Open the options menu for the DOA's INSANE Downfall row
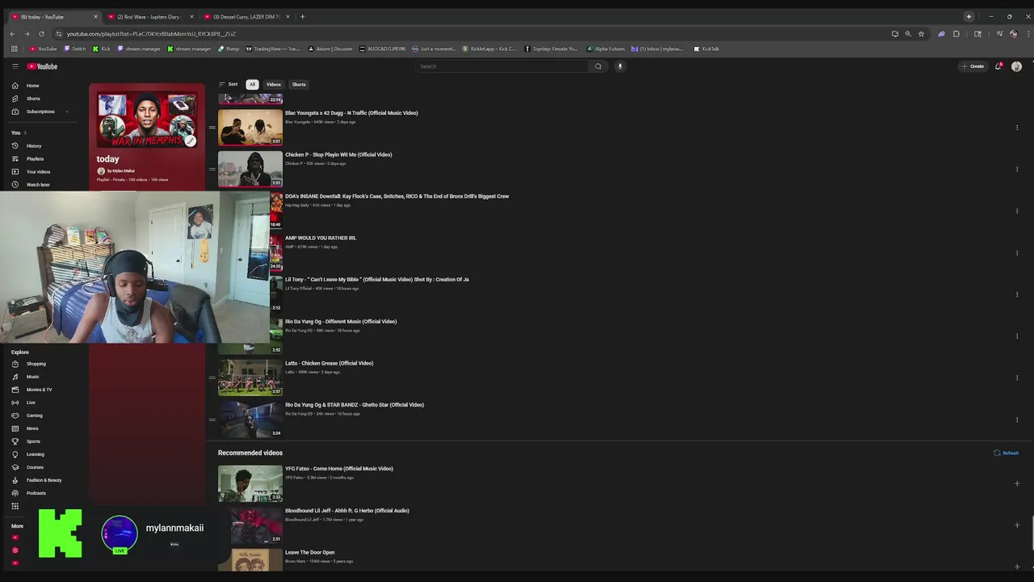 click(x=1017, y=211)
